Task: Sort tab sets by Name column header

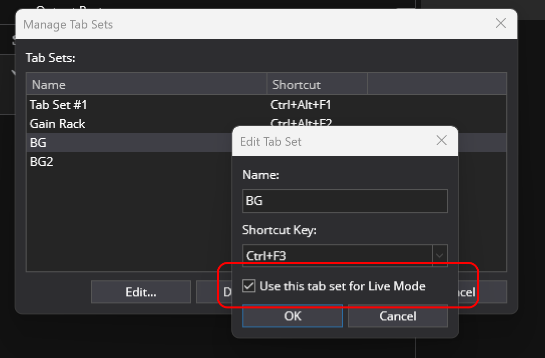Action: coord(147,85)
